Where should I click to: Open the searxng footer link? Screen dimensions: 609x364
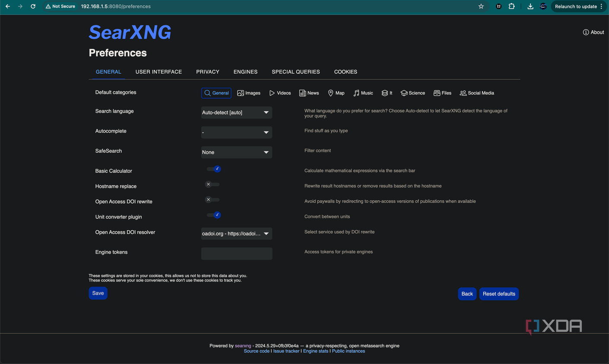point(243,346)
